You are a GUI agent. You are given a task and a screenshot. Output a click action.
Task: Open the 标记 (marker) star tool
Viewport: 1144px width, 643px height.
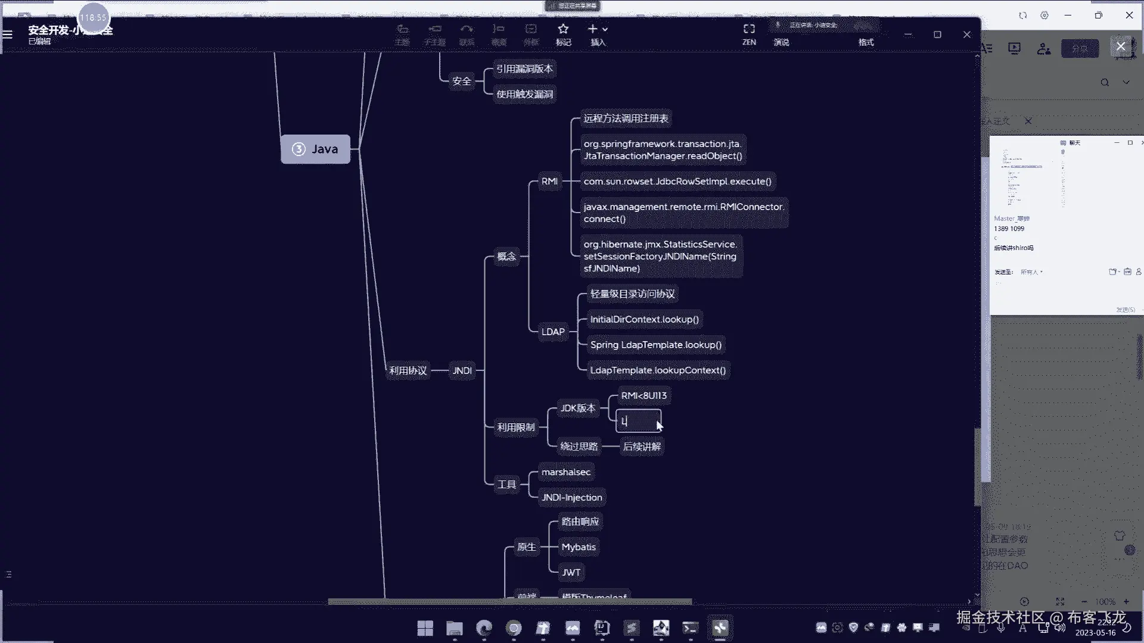pyautogui.click(x=563, y=30)
